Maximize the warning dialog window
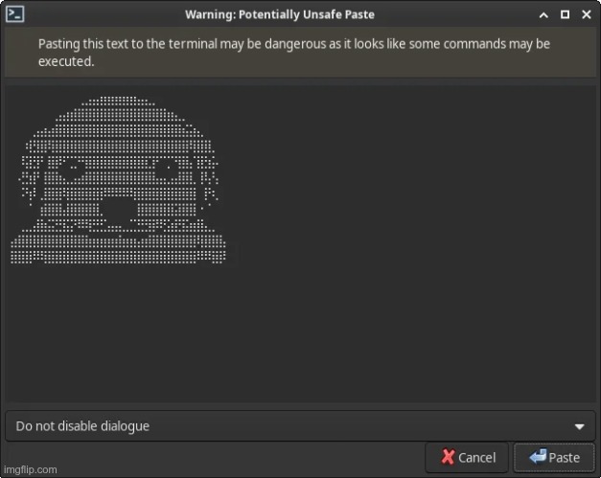This screenshot has height=478, width=601. click(x=565, y=14)
